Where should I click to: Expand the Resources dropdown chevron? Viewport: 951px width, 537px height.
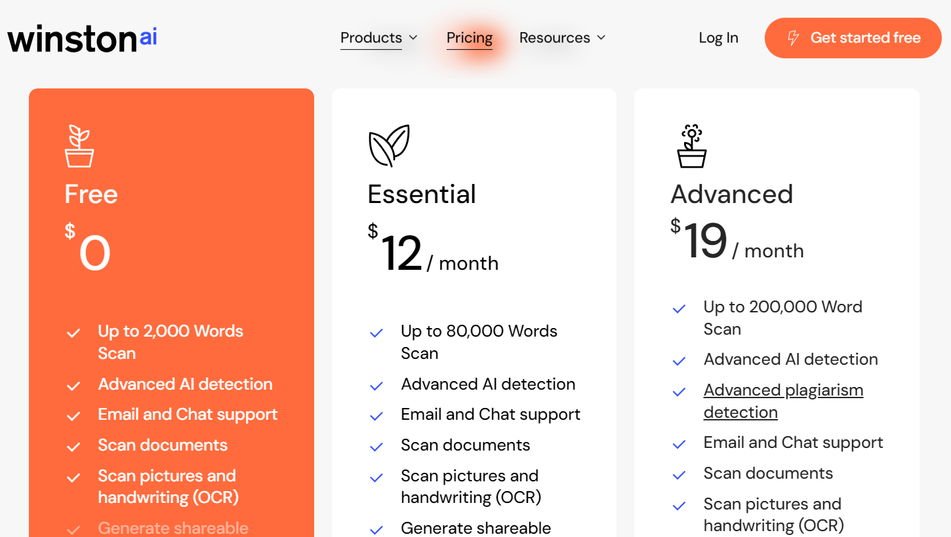pyautogui.click(x=601, y=38)
